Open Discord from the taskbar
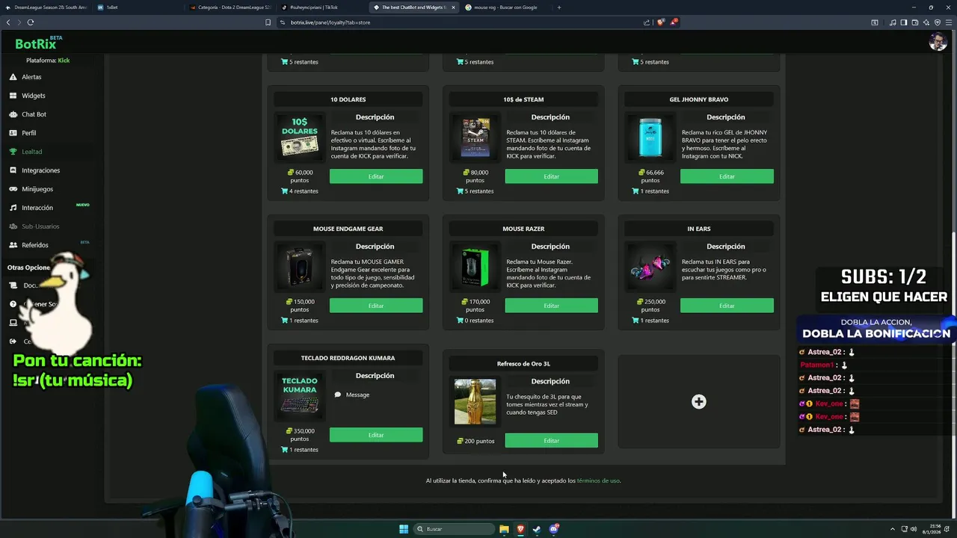The height and width of the screenshot is (538, 957). [x=553, y=529]
